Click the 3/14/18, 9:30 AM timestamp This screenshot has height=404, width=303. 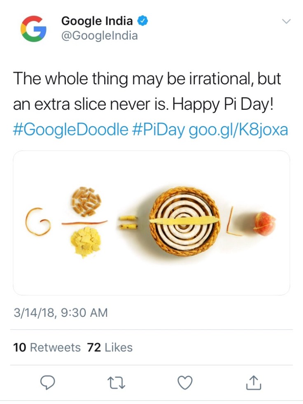61,313
